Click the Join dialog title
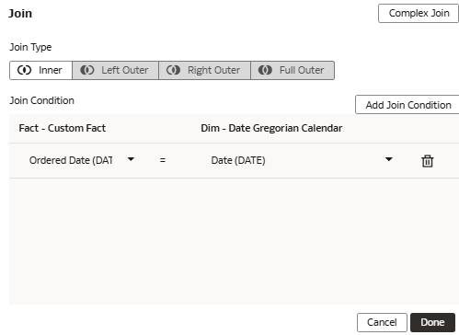Screen dimensions: 459x335 [x=20, y=14]
